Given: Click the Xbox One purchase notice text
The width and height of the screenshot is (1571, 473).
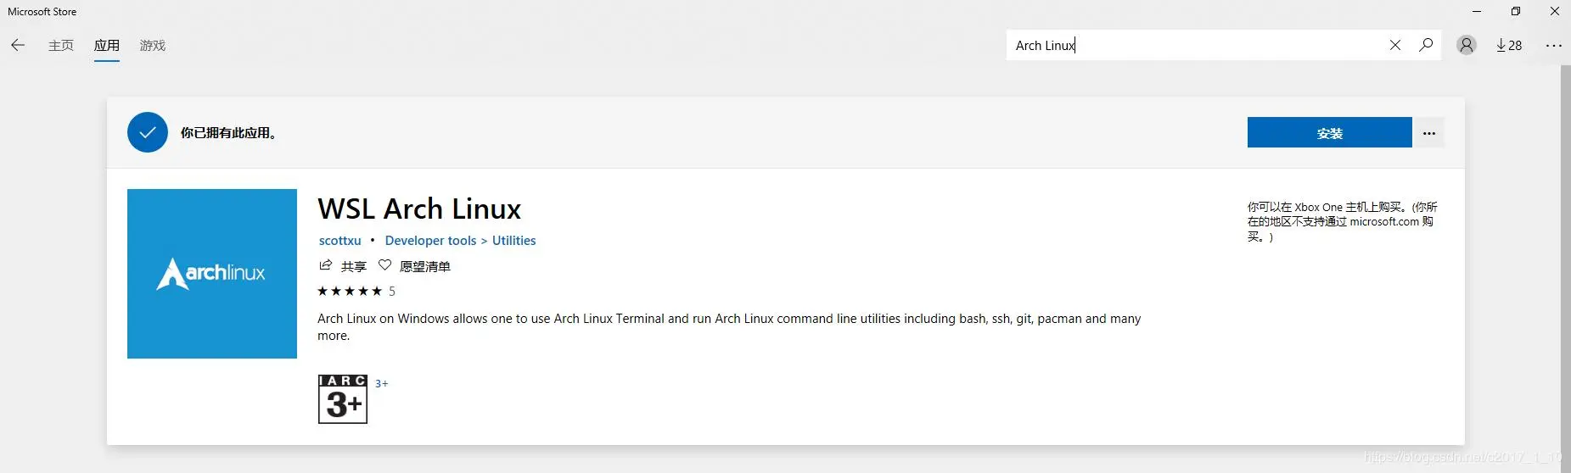Looking at the screenshot, I should pos(1343,222).
